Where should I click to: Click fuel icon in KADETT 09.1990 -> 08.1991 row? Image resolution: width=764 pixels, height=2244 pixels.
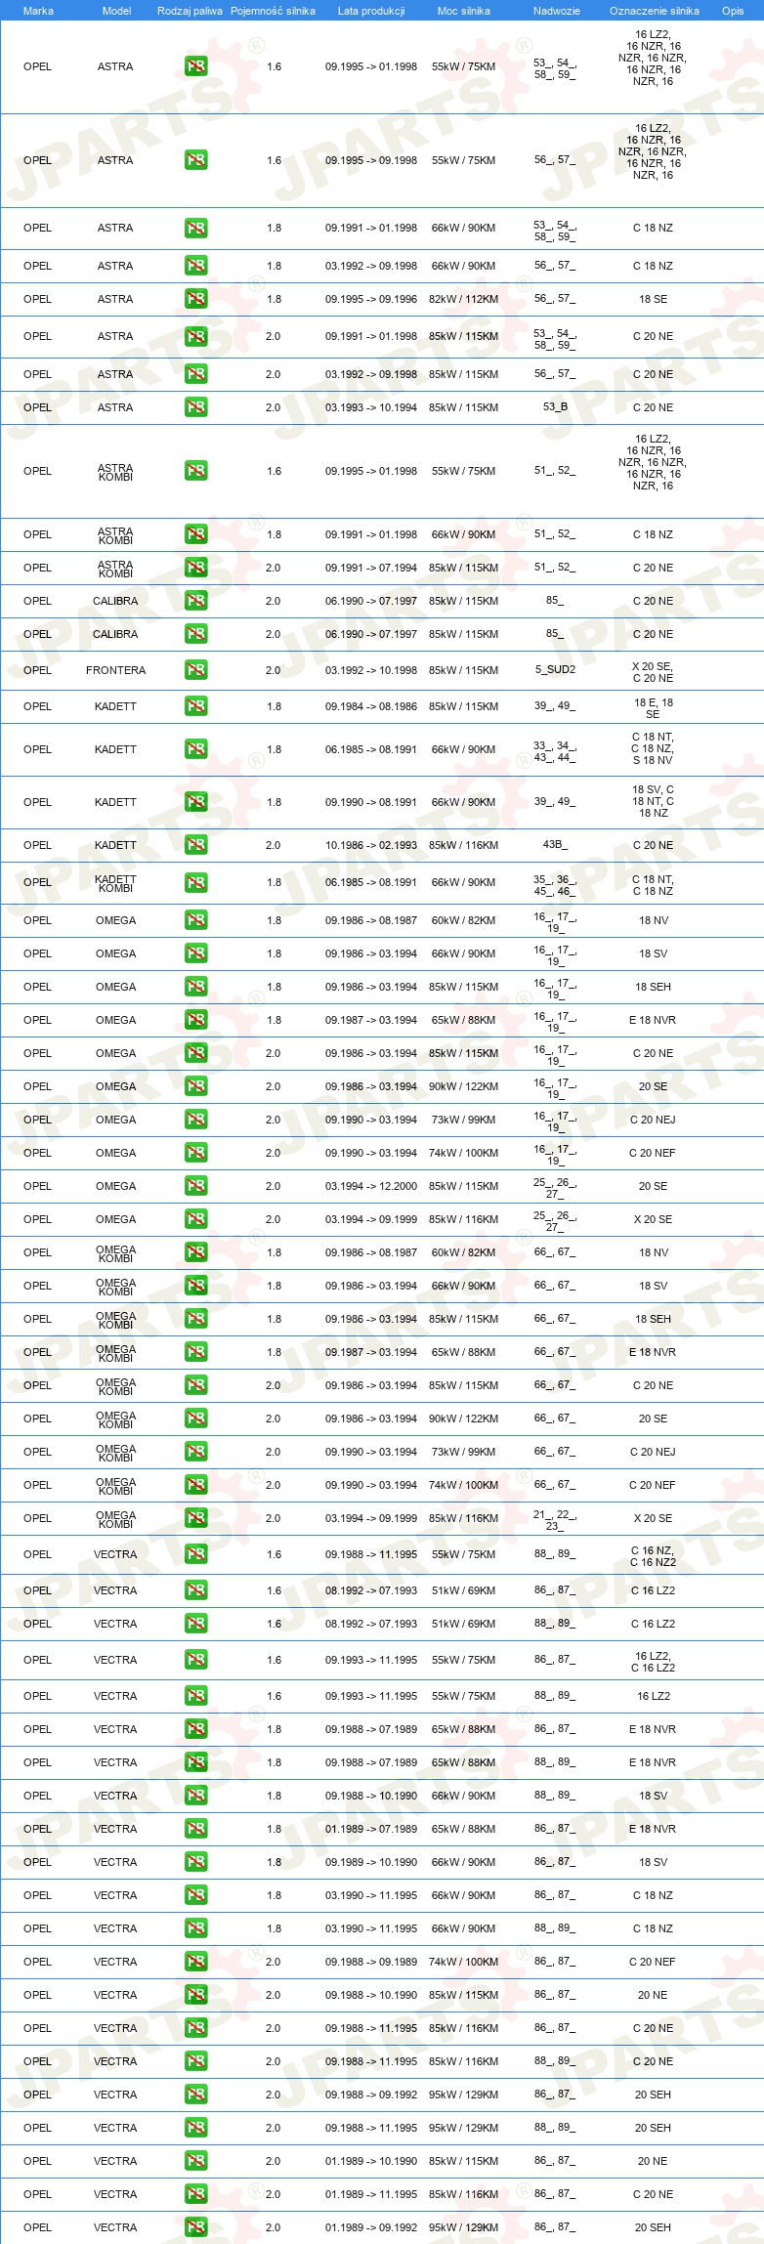195,802
